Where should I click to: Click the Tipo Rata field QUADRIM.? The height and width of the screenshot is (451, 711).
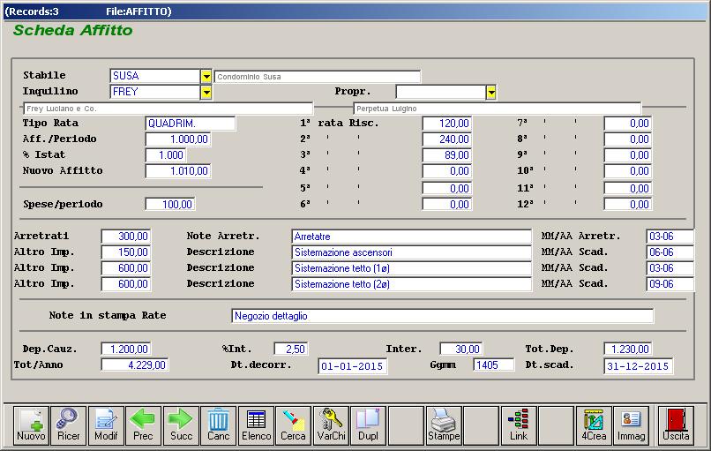[191, 124]
